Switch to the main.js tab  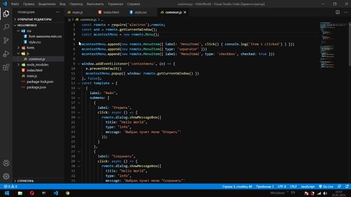77,12
